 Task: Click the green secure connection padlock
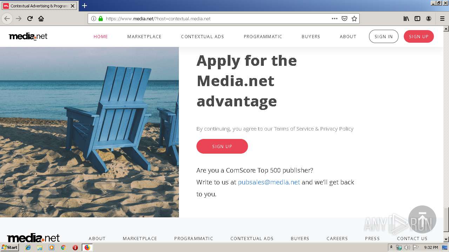(x=101, y=19)
